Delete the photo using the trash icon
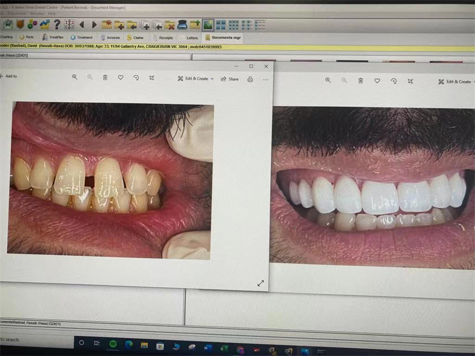Viewport: 475px width, 356px height. 105,77
